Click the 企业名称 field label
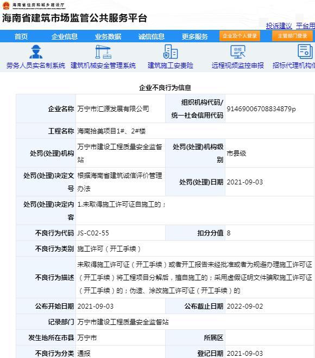This screenshot has width=315, height=358. pyautogui.click(x=61, y=108)
